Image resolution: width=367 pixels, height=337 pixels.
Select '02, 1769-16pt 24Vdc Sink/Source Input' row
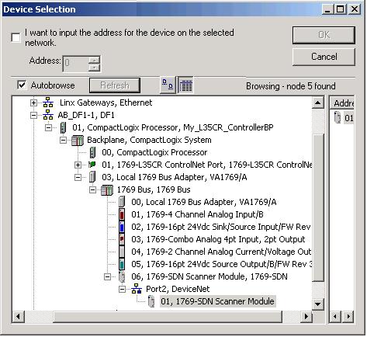220,227
